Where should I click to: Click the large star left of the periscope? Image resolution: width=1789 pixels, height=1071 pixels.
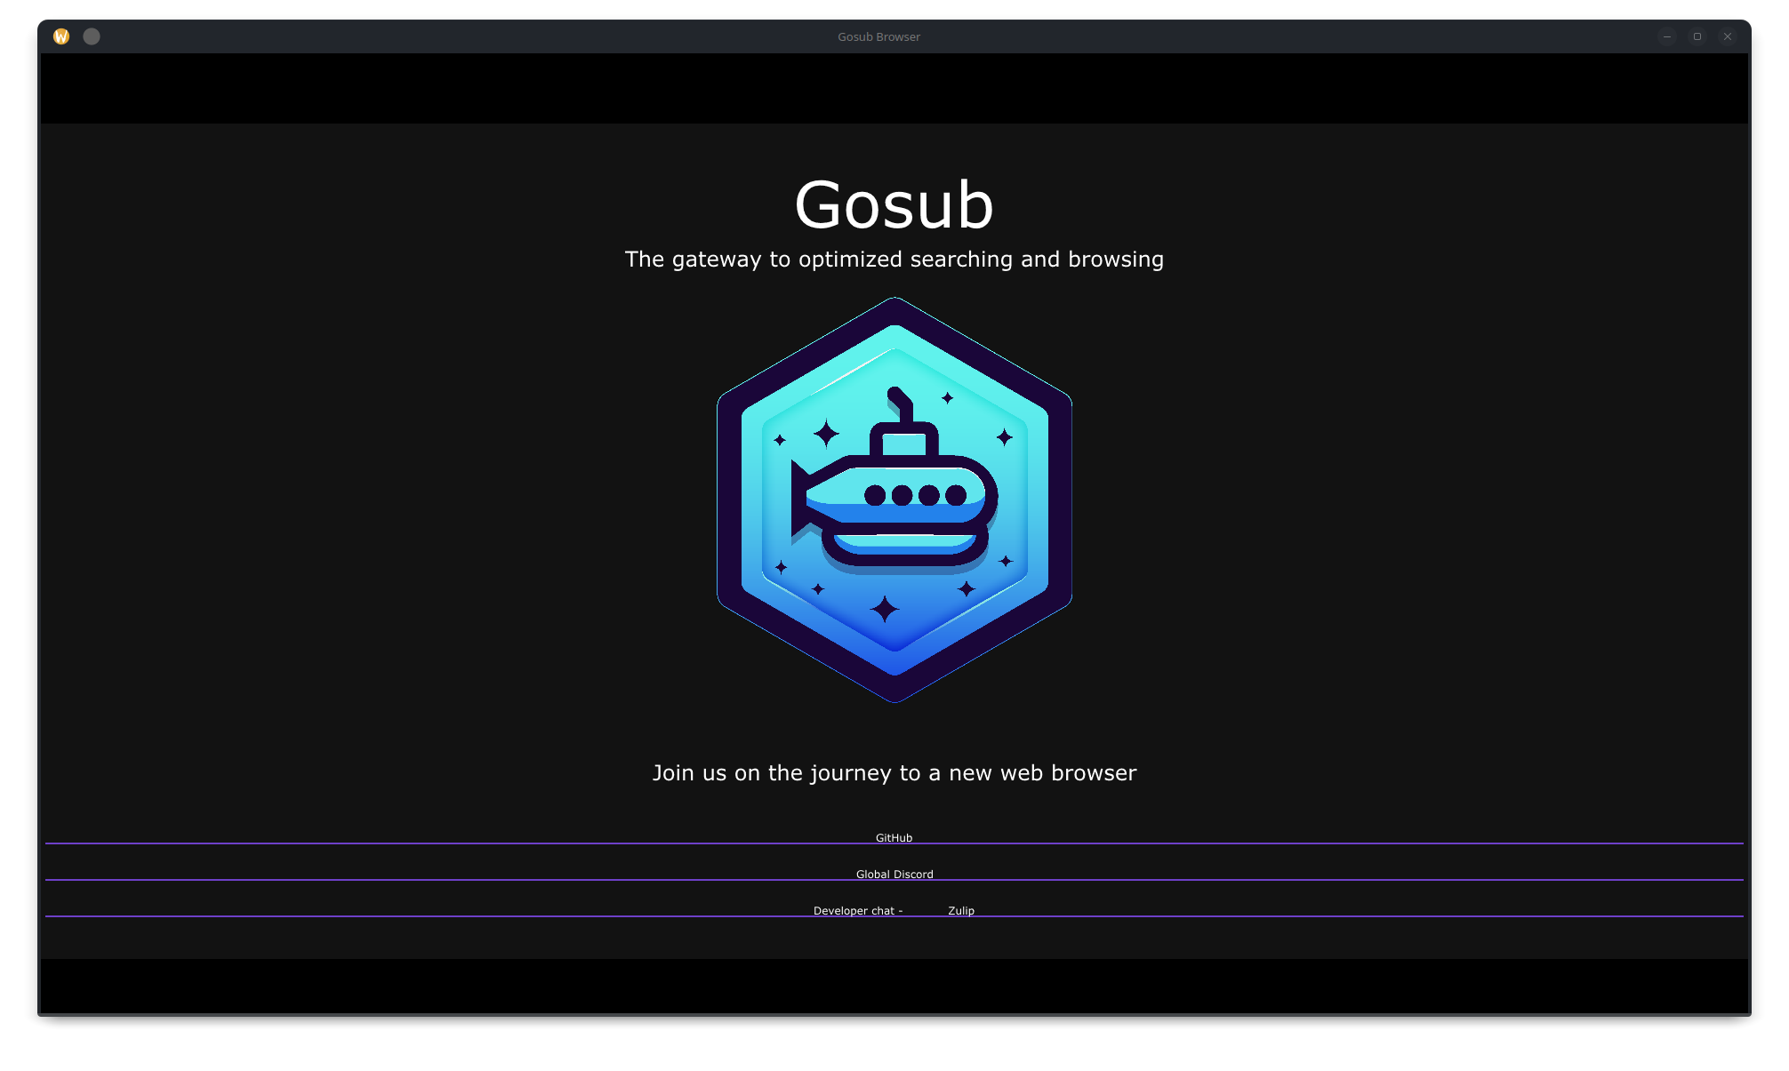826,434
